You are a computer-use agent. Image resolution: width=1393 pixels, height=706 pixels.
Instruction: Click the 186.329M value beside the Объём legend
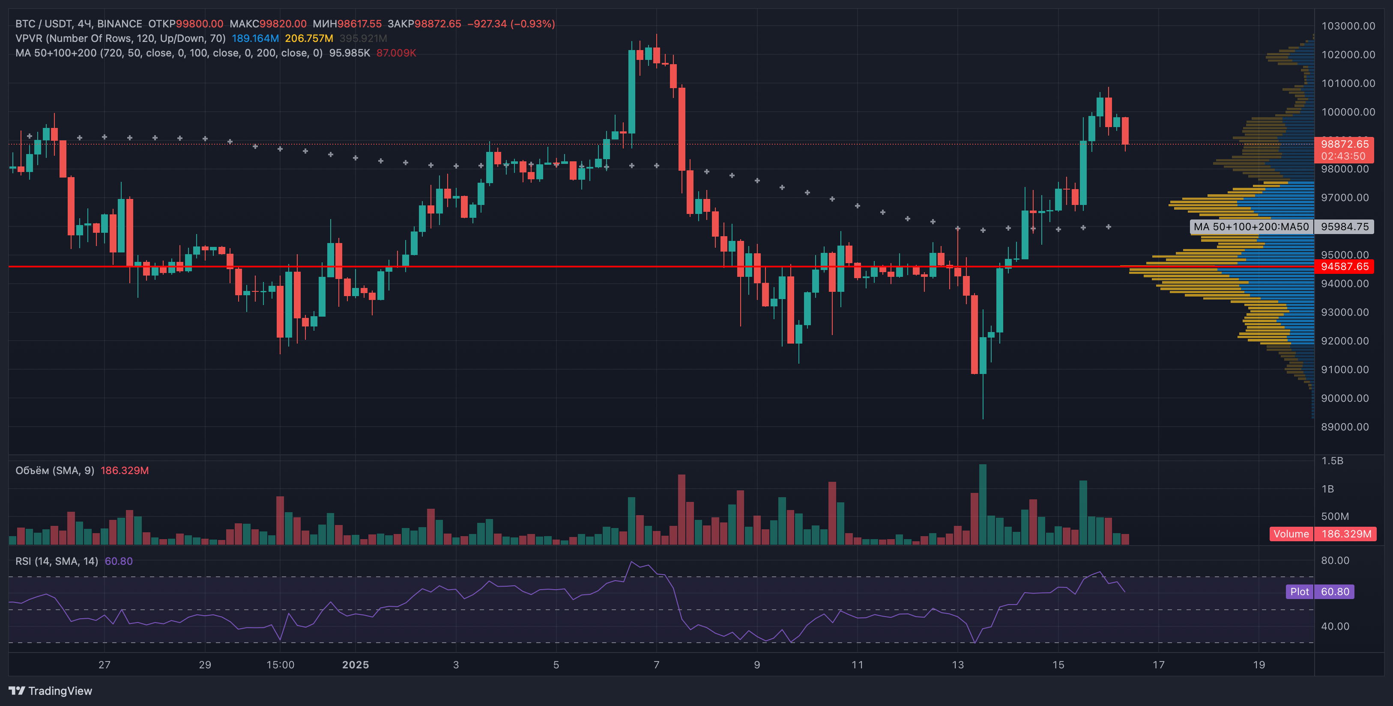[124, 471]
